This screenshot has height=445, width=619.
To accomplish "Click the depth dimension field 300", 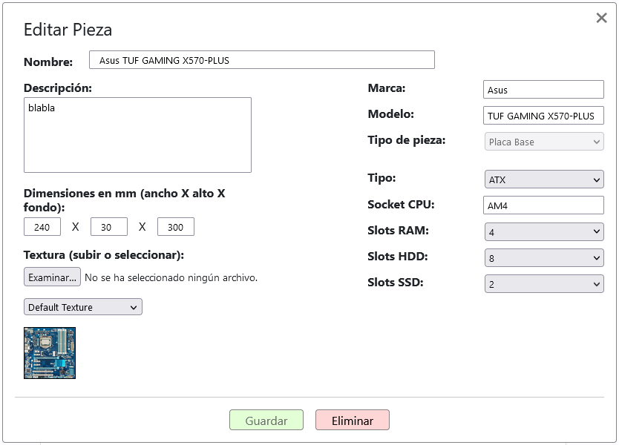I will coord(176,227).
